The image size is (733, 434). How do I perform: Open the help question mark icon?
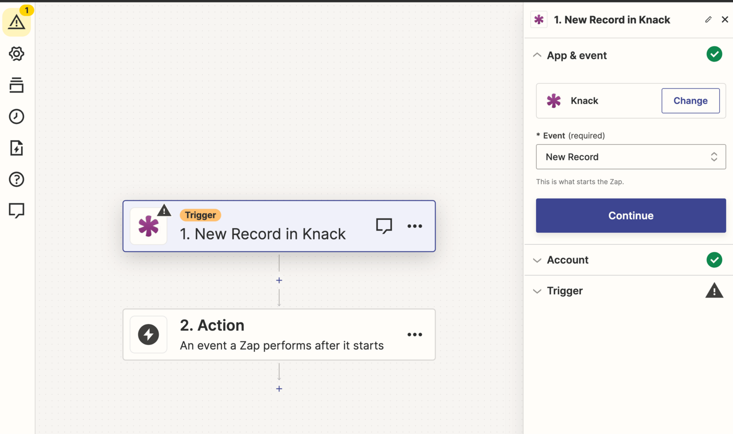(x=17, y=179)
